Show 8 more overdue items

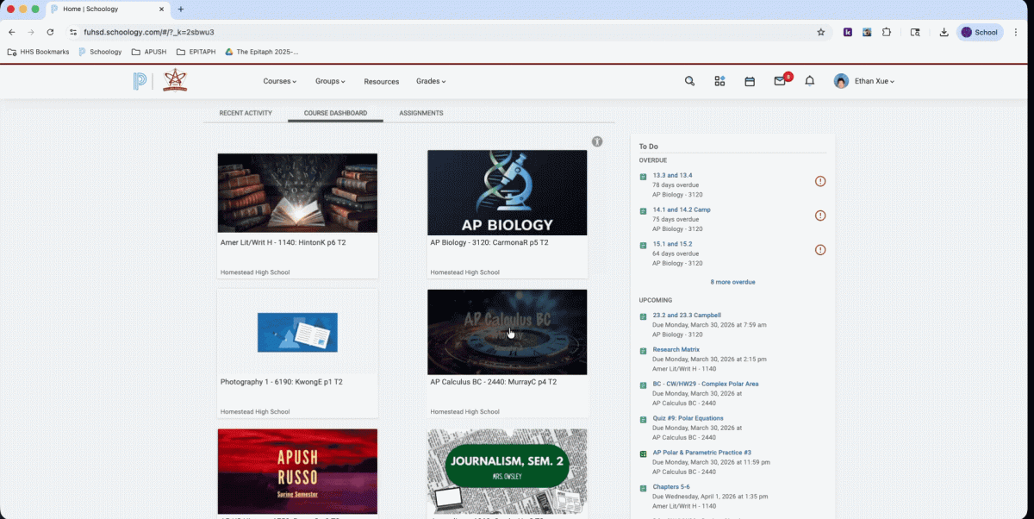click(x=732, y=282)
